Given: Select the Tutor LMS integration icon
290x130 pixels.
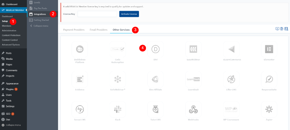Looking at the screenshot, I should [155, 109].
